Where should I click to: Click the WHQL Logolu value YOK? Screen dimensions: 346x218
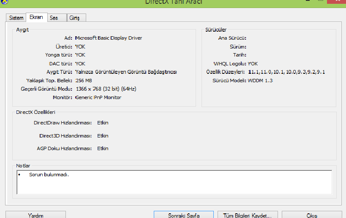(x=253, y=64)
